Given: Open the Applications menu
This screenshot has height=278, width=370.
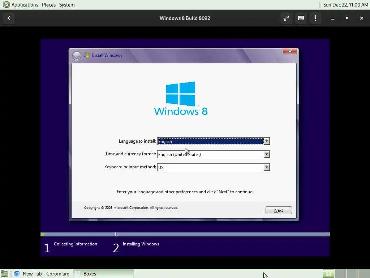Looking at the screenshot, I should pyautogui.click(x=25, y=5).
